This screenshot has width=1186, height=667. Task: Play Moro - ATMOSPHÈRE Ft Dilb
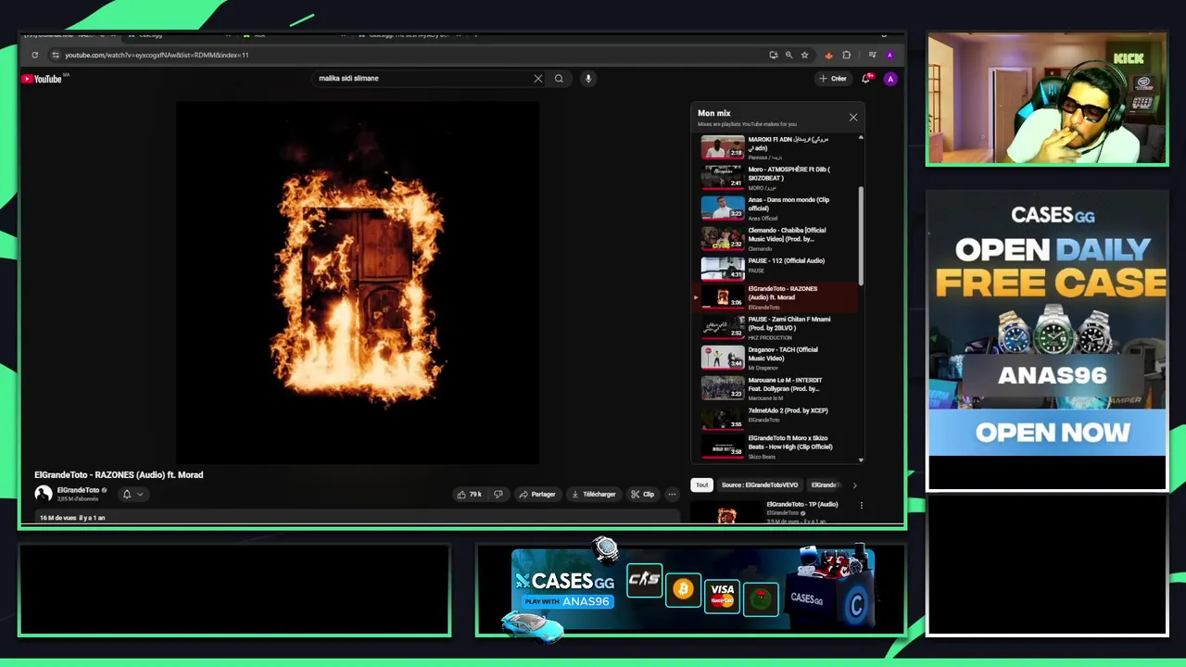[x=776, y=178]
